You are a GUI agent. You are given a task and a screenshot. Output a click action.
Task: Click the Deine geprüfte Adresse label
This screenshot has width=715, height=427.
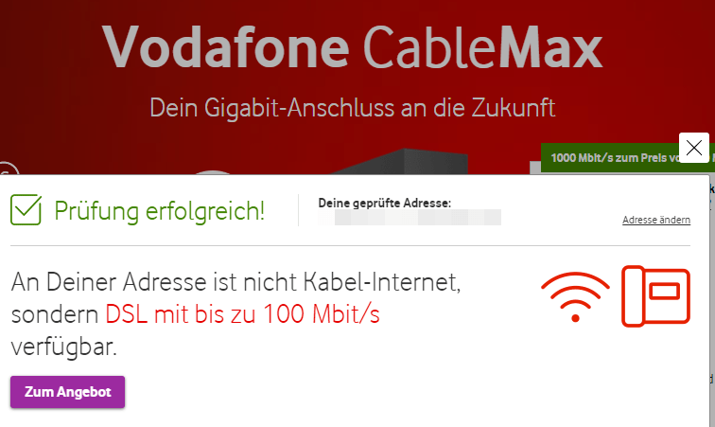tap(384, 203)
